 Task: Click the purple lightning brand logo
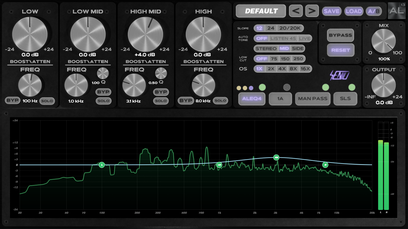pyautogui.click(x=339, y=75)
